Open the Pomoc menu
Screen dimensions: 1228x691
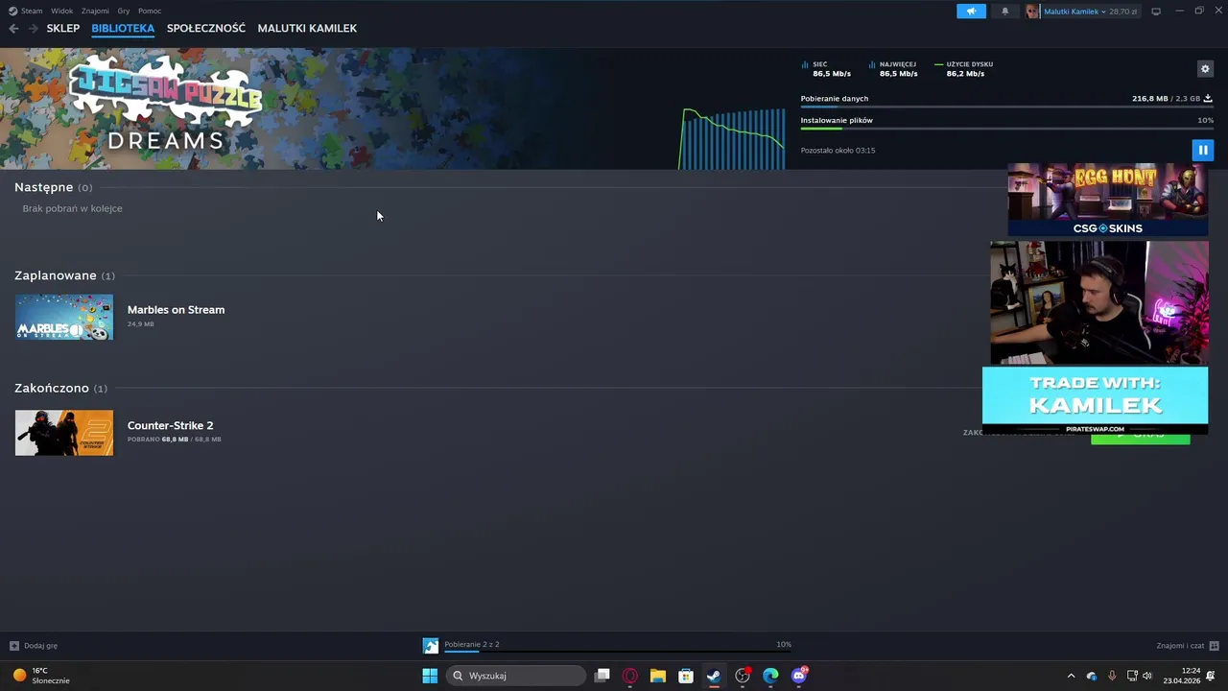[150, 12]
